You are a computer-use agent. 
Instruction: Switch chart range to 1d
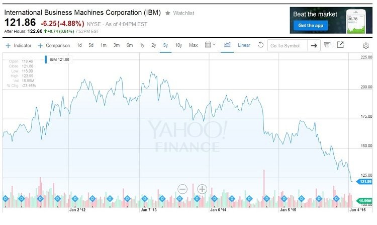[79, 45]
